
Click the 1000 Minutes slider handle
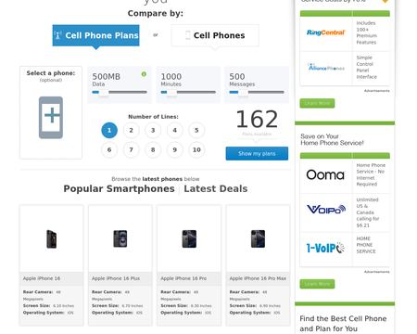(171, 92)
